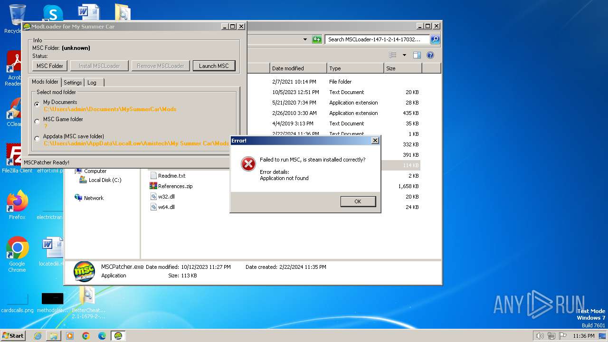This screenshot has height=342, width=608.
Task: Click the Explorer help icon
Action: 430,55
